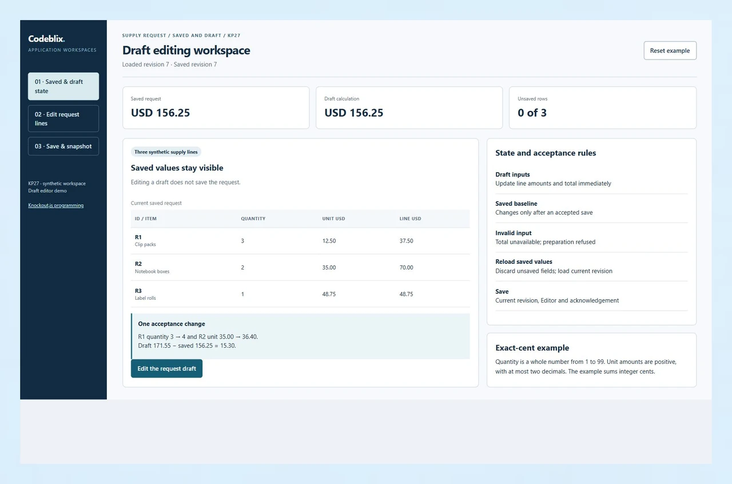Select the Draft calculation USD 156.25 card
This screenshot has height=484, width=732.
409,108
